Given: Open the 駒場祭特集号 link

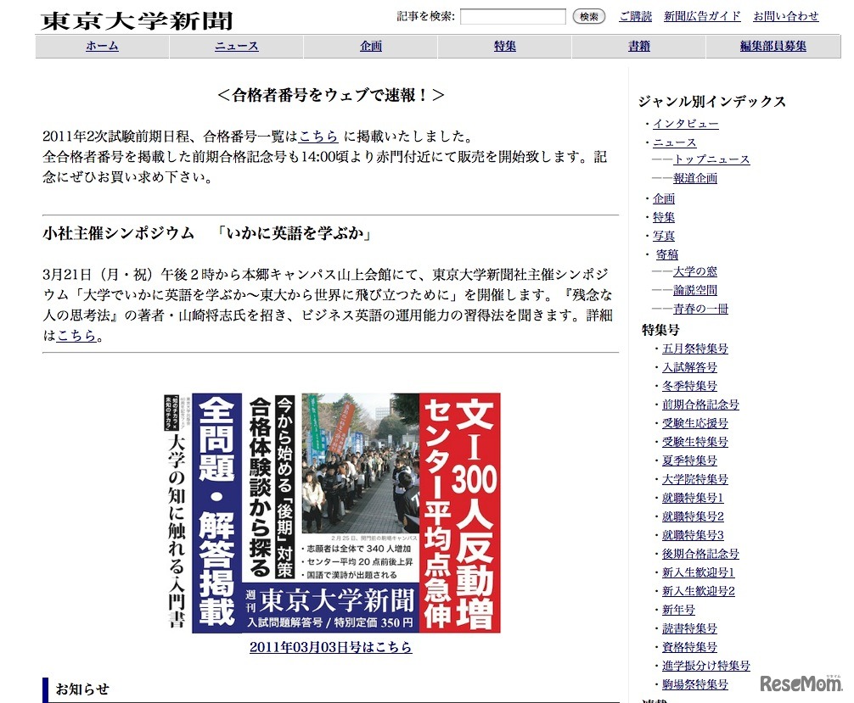Looking at the screenshot, I should [x=695, y=684].
